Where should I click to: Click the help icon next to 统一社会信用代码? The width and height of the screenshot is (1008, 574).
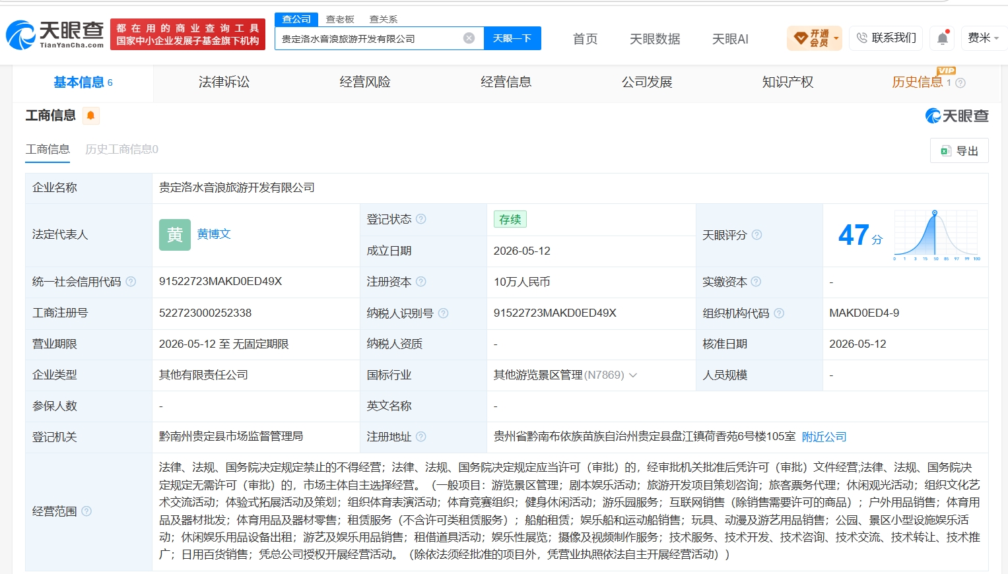[131, 282]
